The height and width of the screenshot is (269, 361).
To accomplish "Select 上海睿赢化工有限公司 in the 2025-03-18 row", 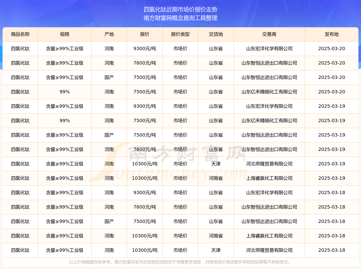I will (269, 236).
